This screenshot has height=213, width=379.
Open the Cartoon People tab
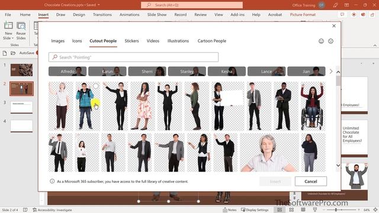212,41
